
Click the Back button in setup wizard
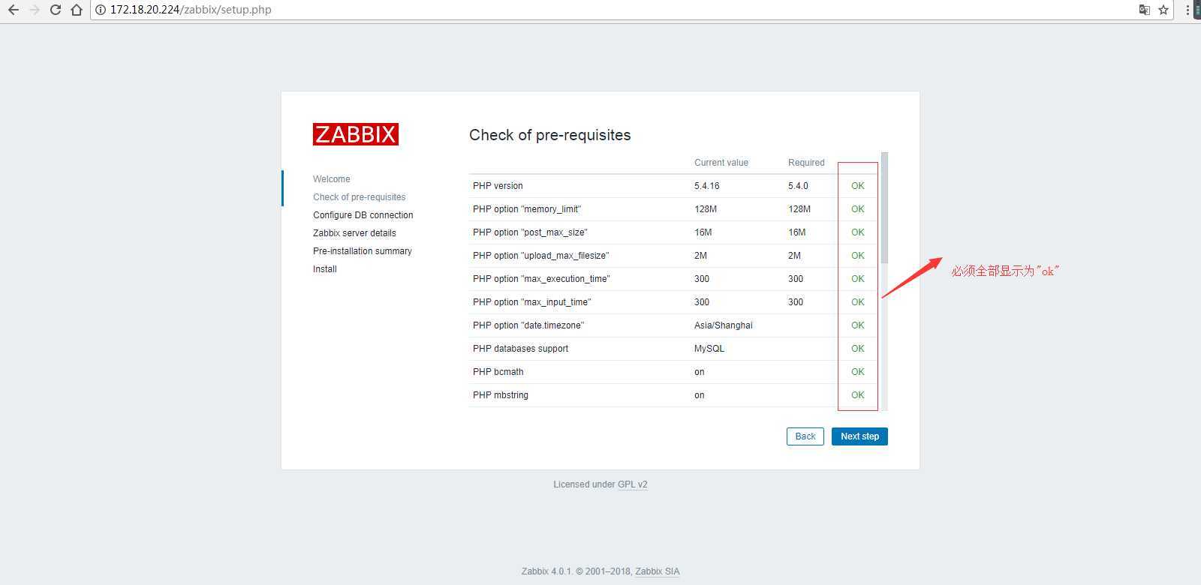coord(805,436)
